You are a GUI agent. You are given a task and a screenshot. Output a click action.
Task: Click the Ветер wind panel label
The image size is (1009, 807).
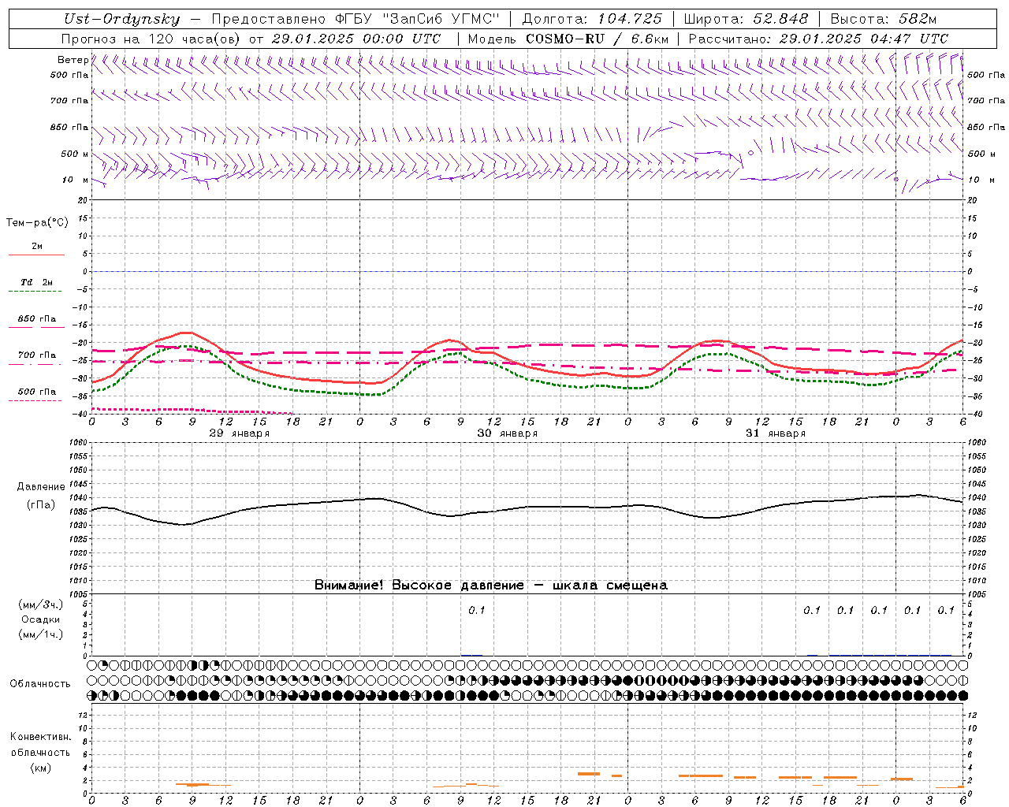tap(73, 60)
